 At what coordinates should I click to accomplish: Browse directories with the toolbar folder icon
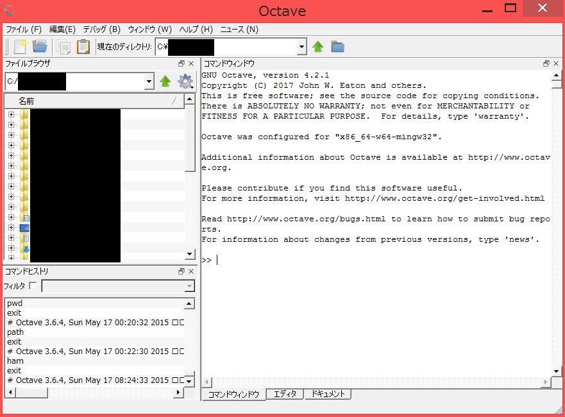pyautogui.click(x=337, y=47)
